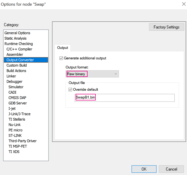Image resolution: width=187 pixels, height=175 pixels.
Task: Open the Linker options category
Action: click(11, 76)
